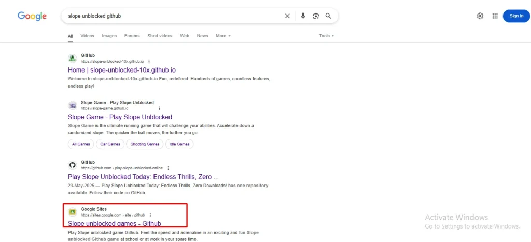Click the Sign in button
Image resolution: width=531 pixels, height=242 pixels.
click(516, 16)
